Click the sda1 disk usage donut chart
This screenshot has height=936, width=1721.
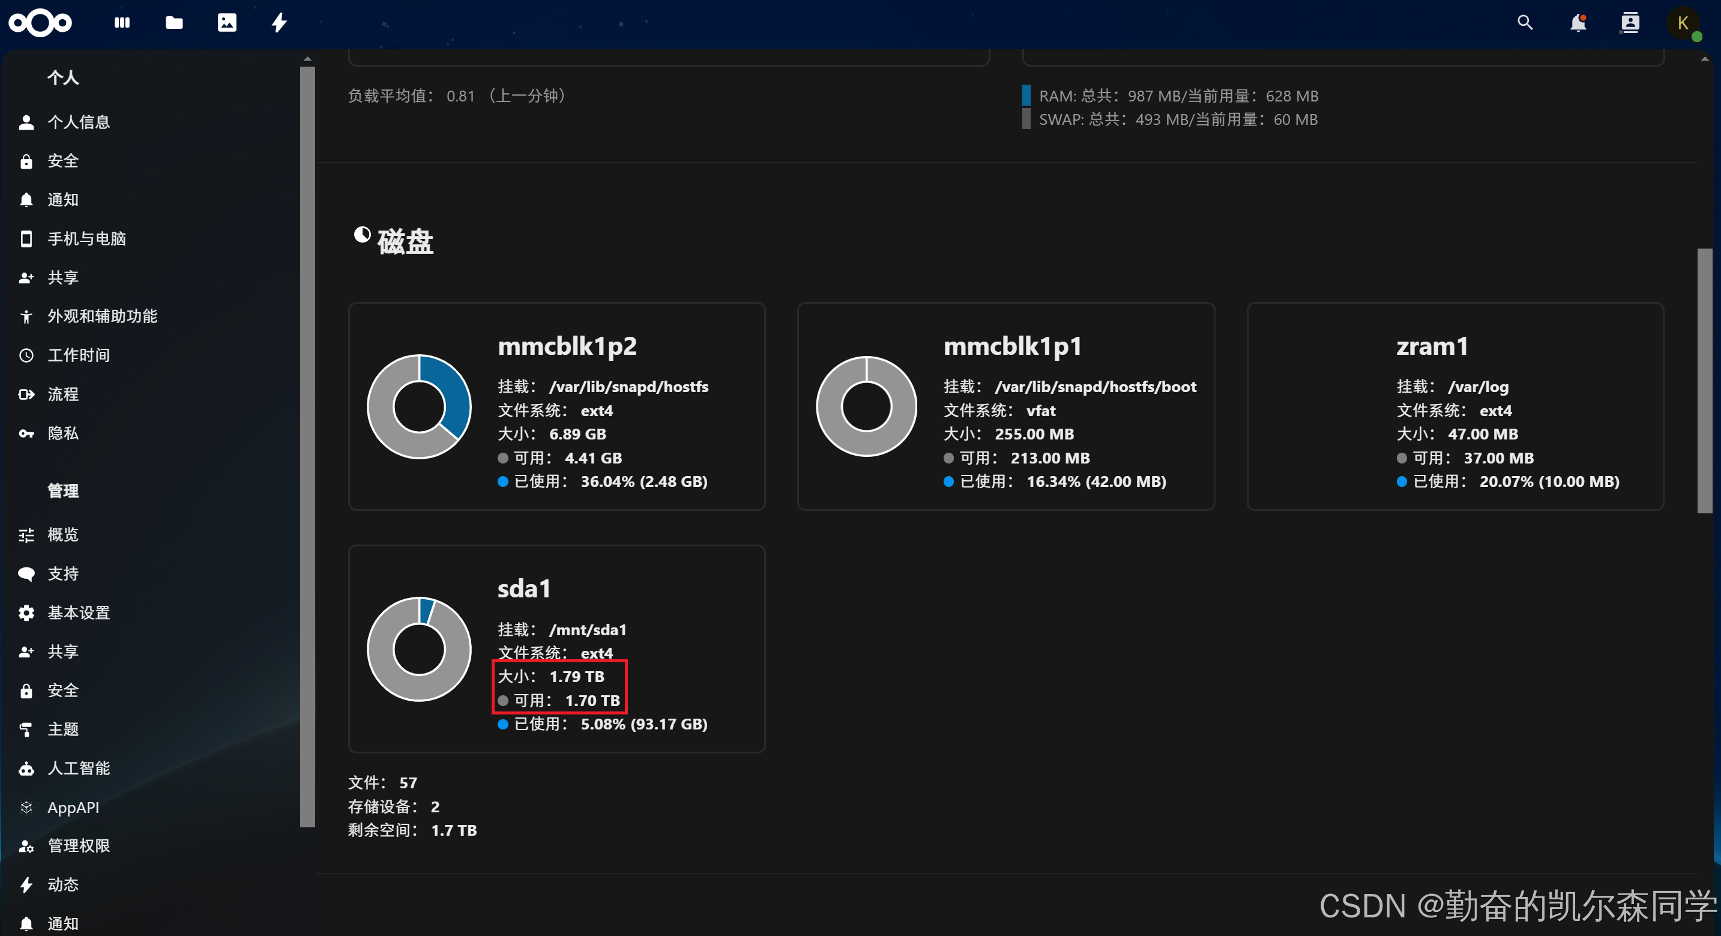coord(419,649)
